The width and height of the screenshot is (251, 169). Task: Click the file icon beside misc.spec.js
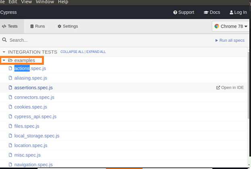click(x=10, y=155)
